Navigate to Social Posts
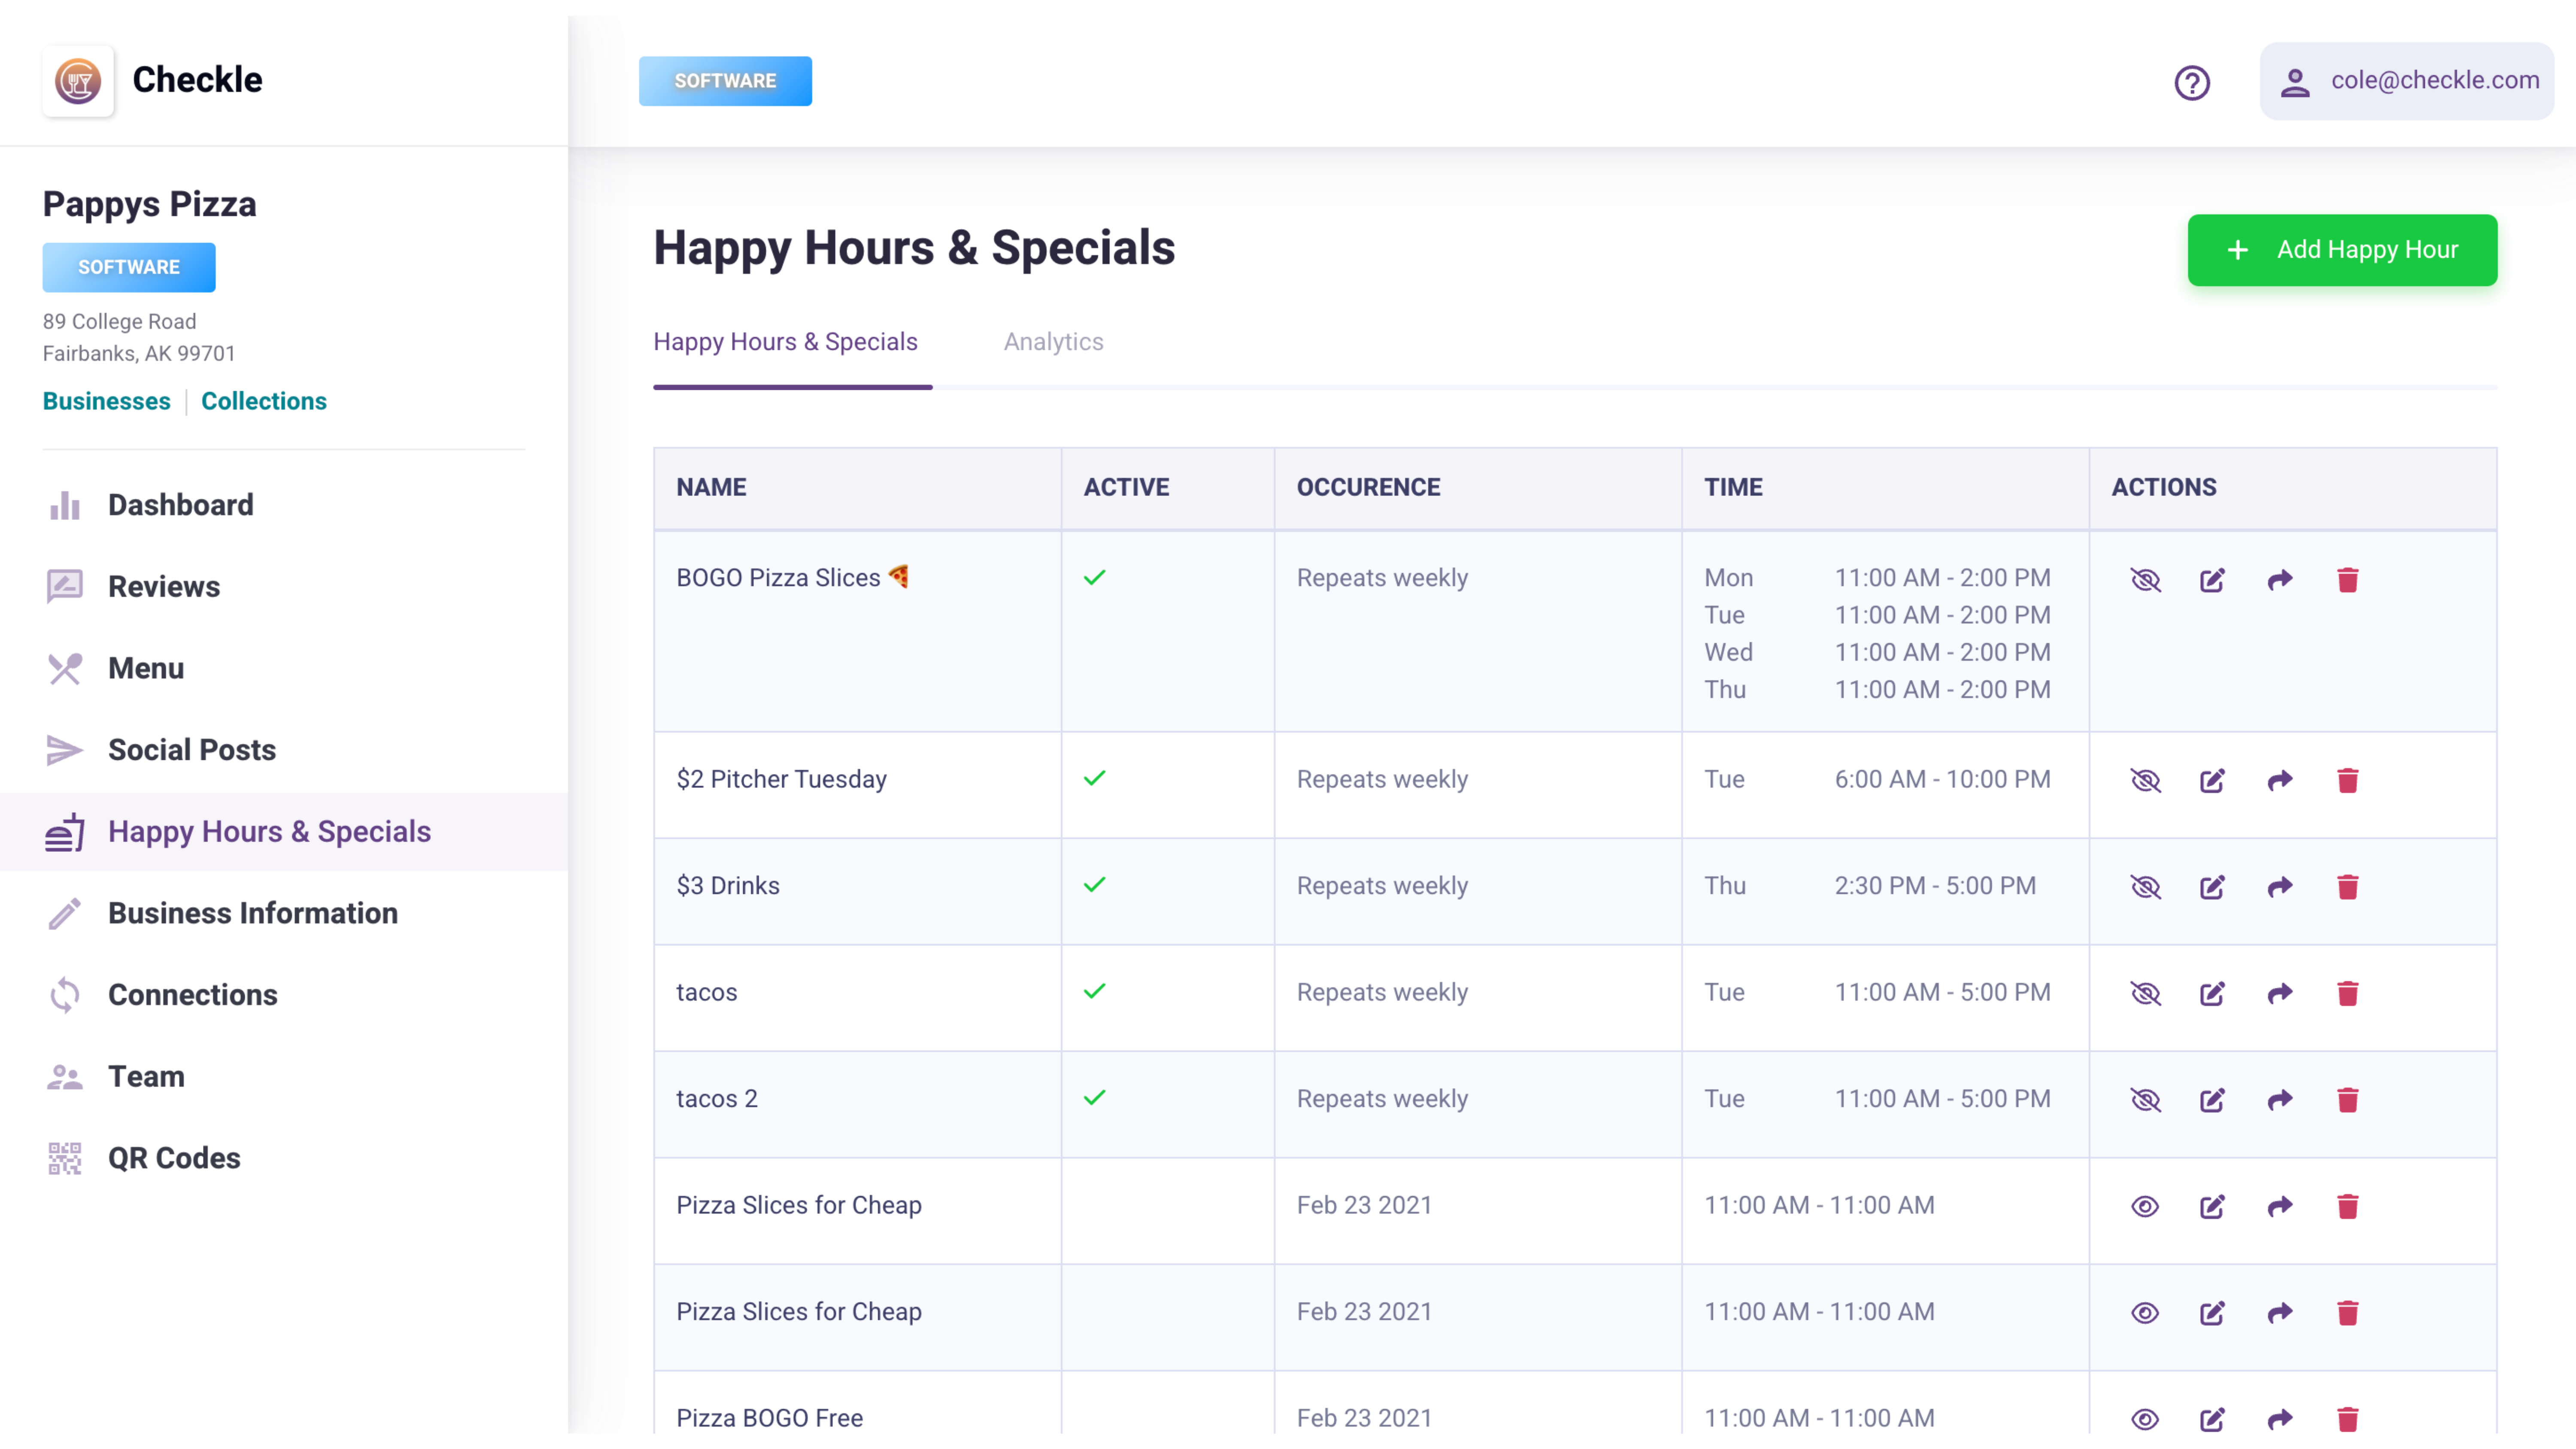Image resolution: width=2576 pixels, height=1449 pixels. click(284, 750)
